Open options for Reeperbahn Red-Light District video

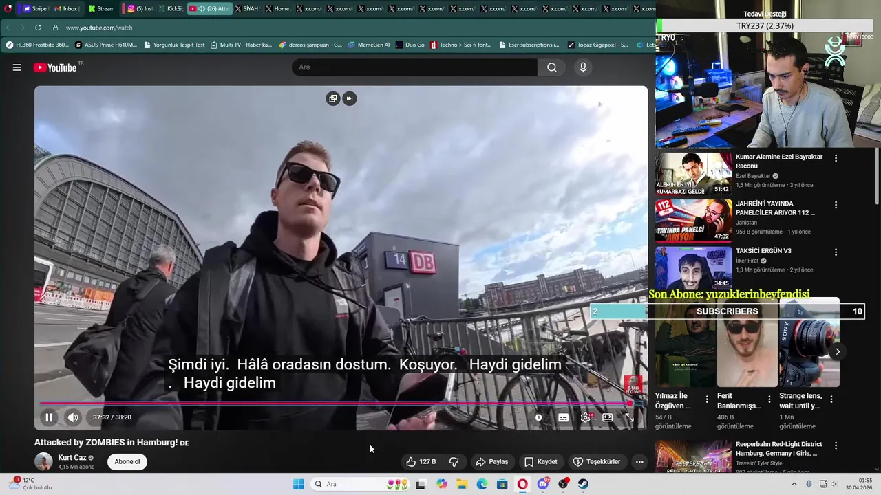[x=836, y=445]
